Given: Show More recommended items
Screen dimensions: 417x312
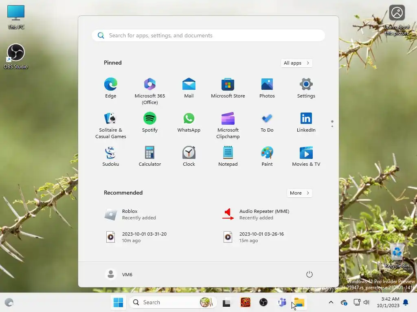Looking at the screenshot, I should [x=300, y=193].
